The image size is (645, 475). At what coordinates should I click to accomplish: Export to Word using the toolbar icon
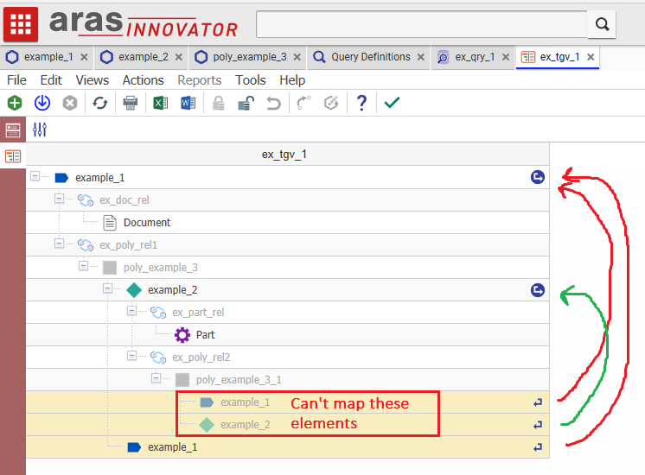tap(188, 103)
